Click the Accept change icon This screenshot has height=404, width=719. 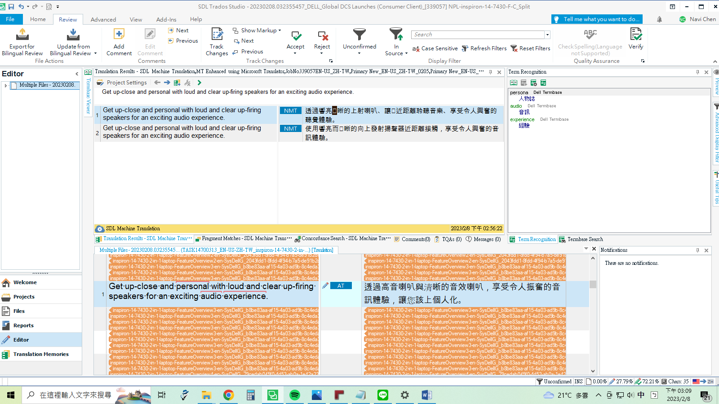(x=296, y=35)
